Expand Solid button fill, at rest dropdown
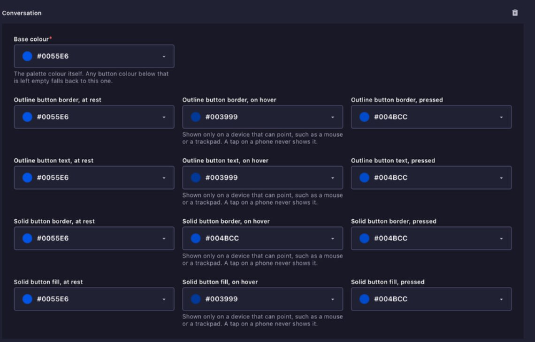The width and height of the screenshot is (535, 342). 164,299
